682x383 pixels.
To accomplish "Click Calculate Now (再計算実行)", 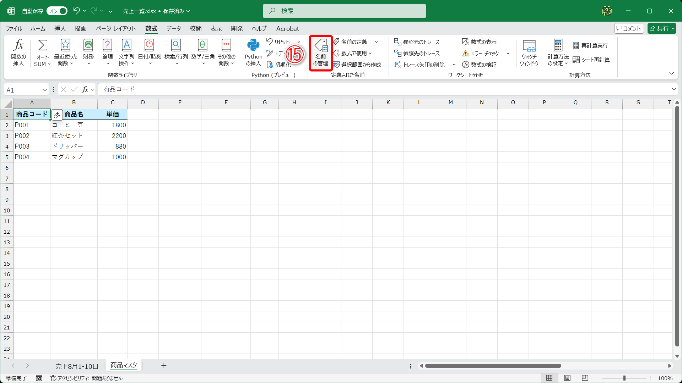I will [590, 45].
